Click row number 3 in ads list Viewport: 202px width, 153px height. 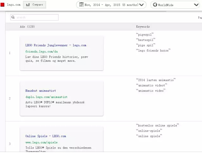[10, 144]
